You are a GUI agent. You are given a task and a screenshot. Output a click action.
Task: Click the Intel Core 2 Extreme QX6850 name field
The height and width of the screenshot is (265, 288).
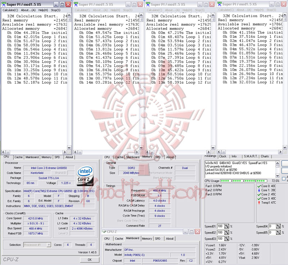coord(49,168)
